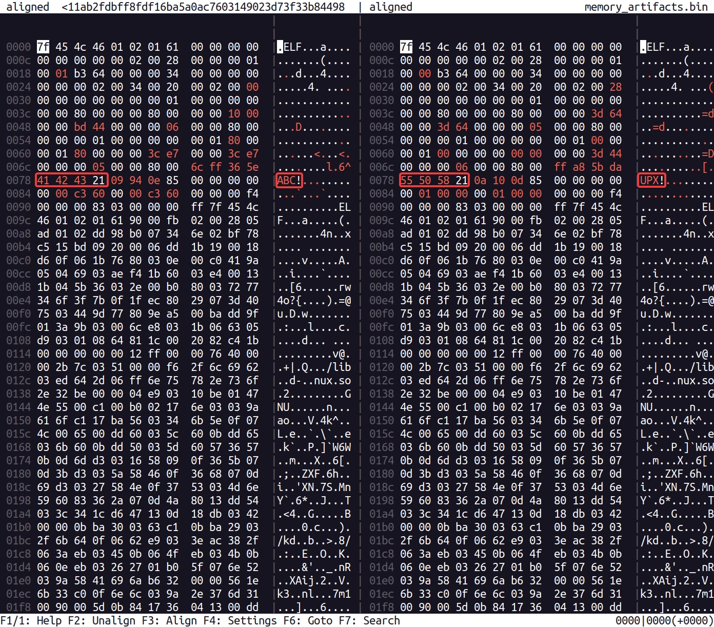Click the boxed "ABC!" text in left pane
This screenshot has height=627, width=714.
289,180
